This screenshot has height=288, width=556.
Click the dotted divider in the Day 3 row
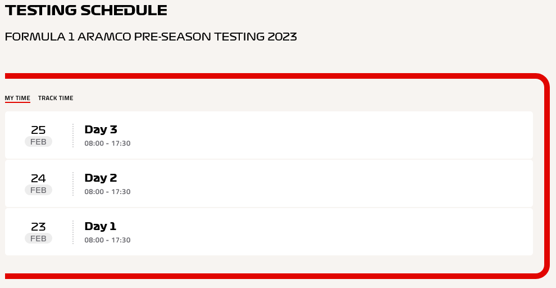coord(73,136)
